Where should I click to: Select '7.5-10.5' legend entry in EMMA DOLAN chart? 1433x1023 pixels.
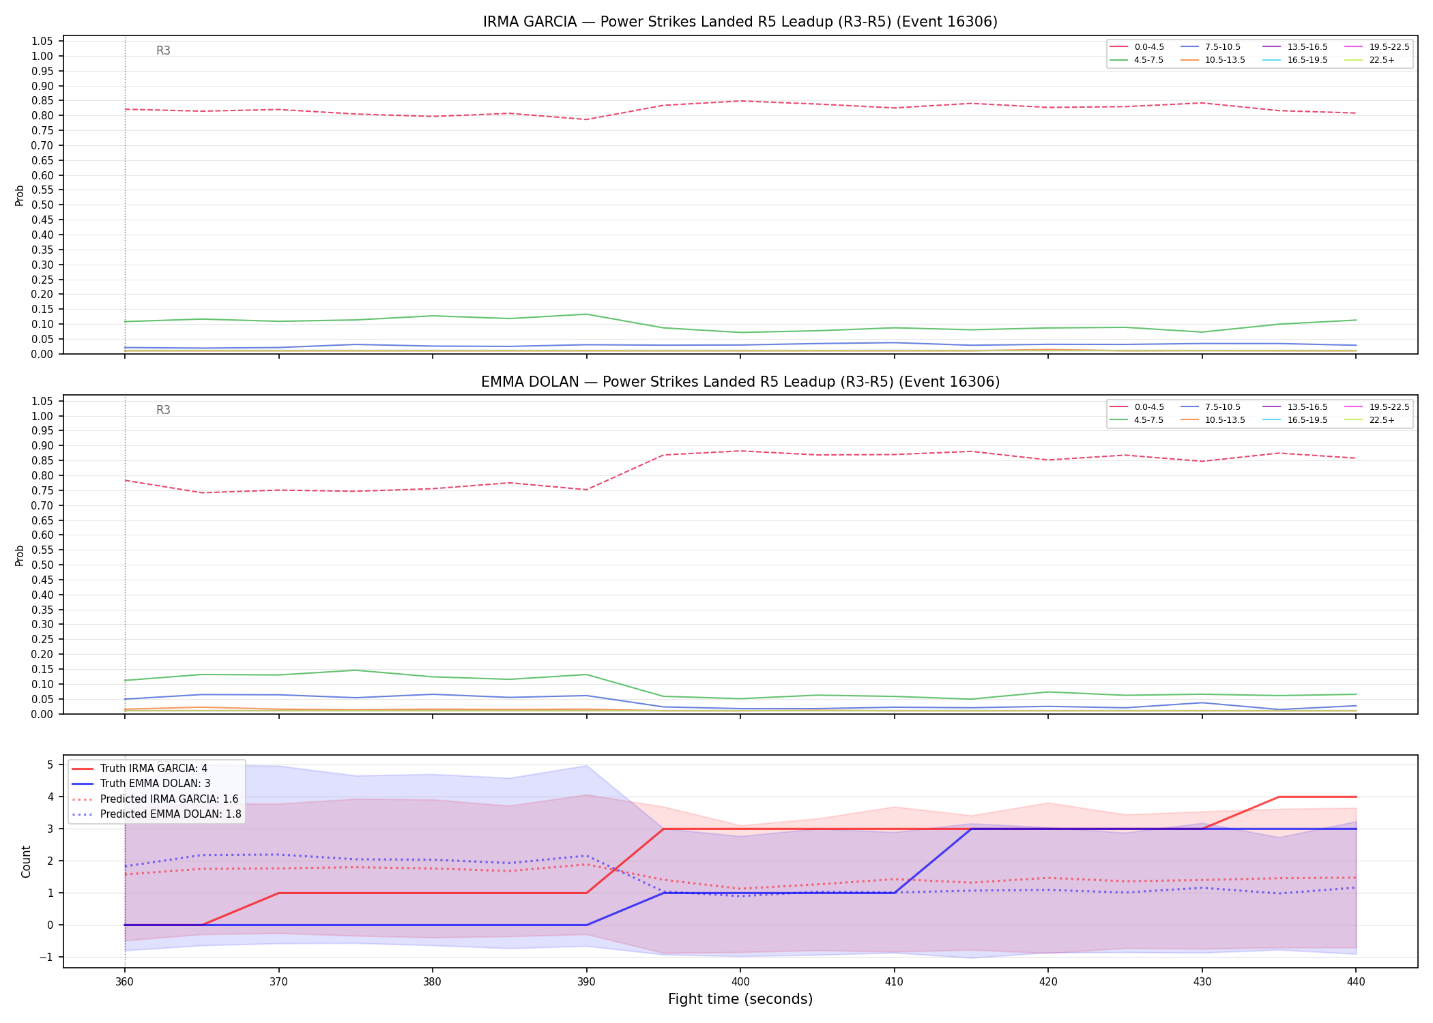tap(1210, 407)
